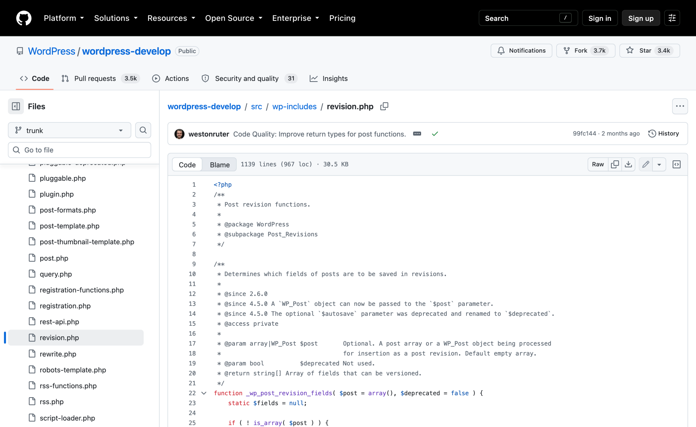The width and height of the screenshot is (696, 427).
Task: Open the GitHub homepage logo
Action: 24,18
